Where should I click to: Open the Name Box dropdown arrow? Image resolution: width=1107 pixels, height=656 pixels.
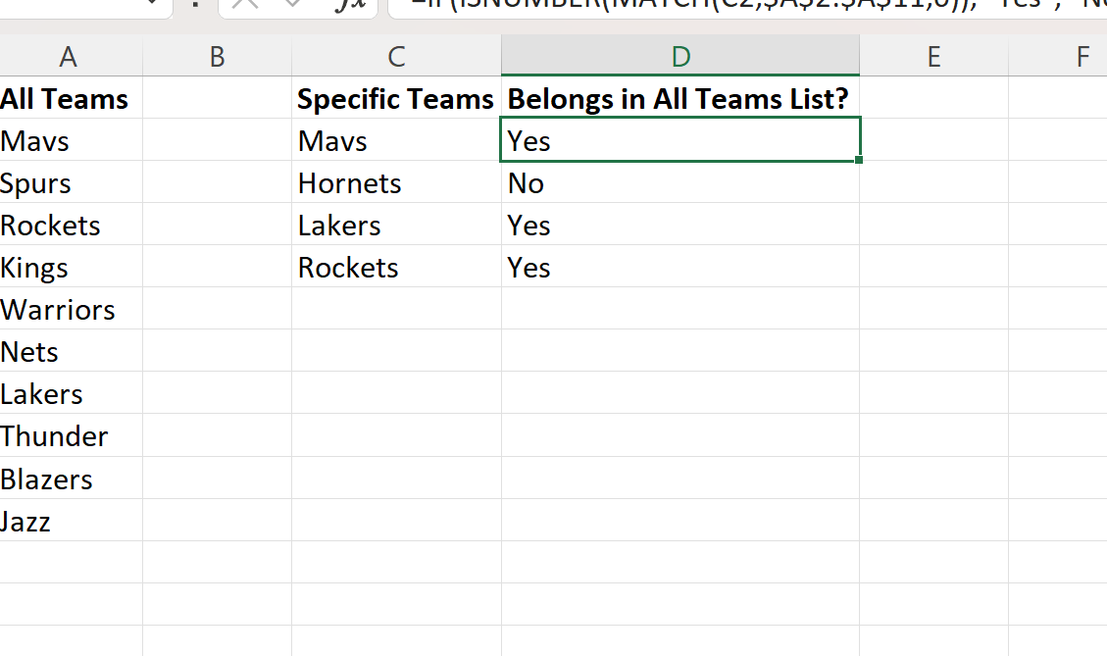click(x=150, y=4)
